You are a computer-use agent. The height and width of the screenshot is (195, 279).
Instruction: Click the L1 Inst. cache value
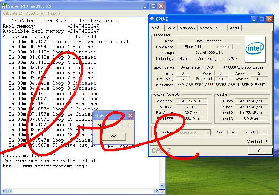pos(251,107)
